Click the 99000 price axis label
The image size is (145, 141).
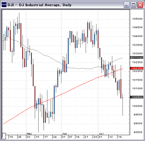[138, 123]
